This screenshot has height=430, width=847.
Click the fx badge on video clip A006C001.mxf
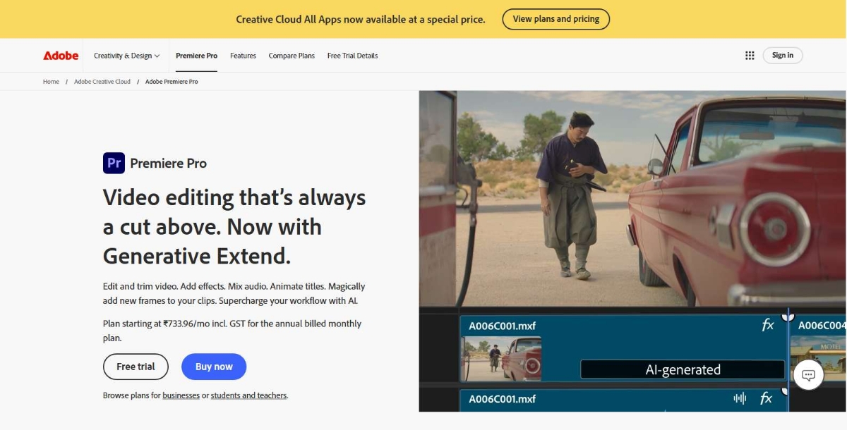coord(769,325)
